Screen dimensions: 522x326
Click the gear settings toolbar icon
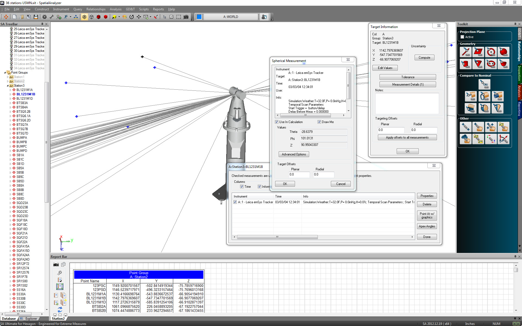coord(44,17)
